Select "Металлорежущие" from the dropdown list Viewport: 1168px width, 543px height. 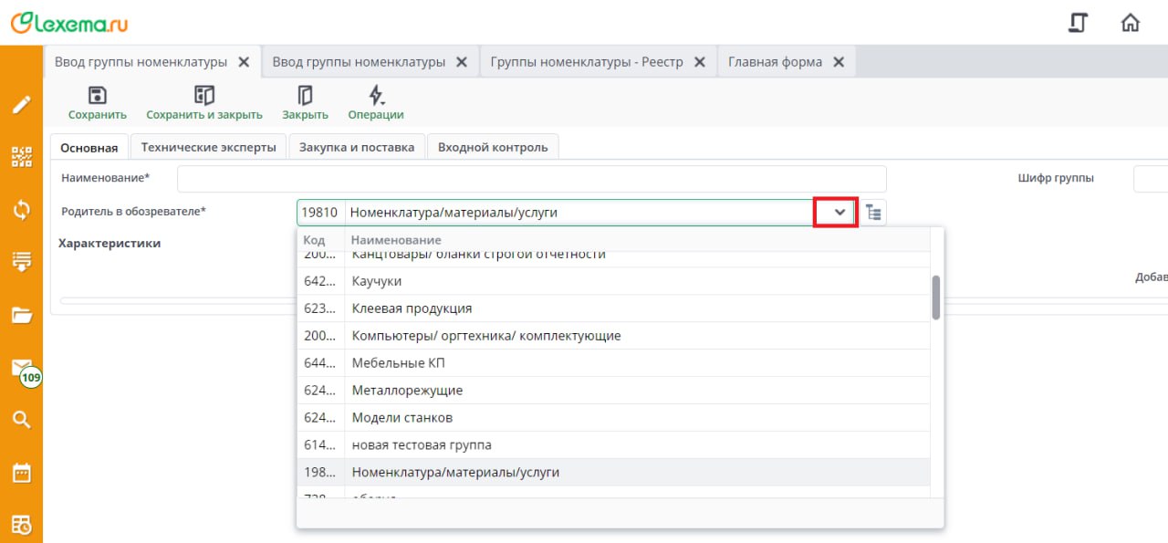(x=407, y=391)
